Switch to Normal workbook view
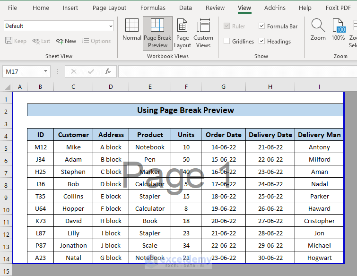Screen dimensions: 357x276 [x=131, y=30]
